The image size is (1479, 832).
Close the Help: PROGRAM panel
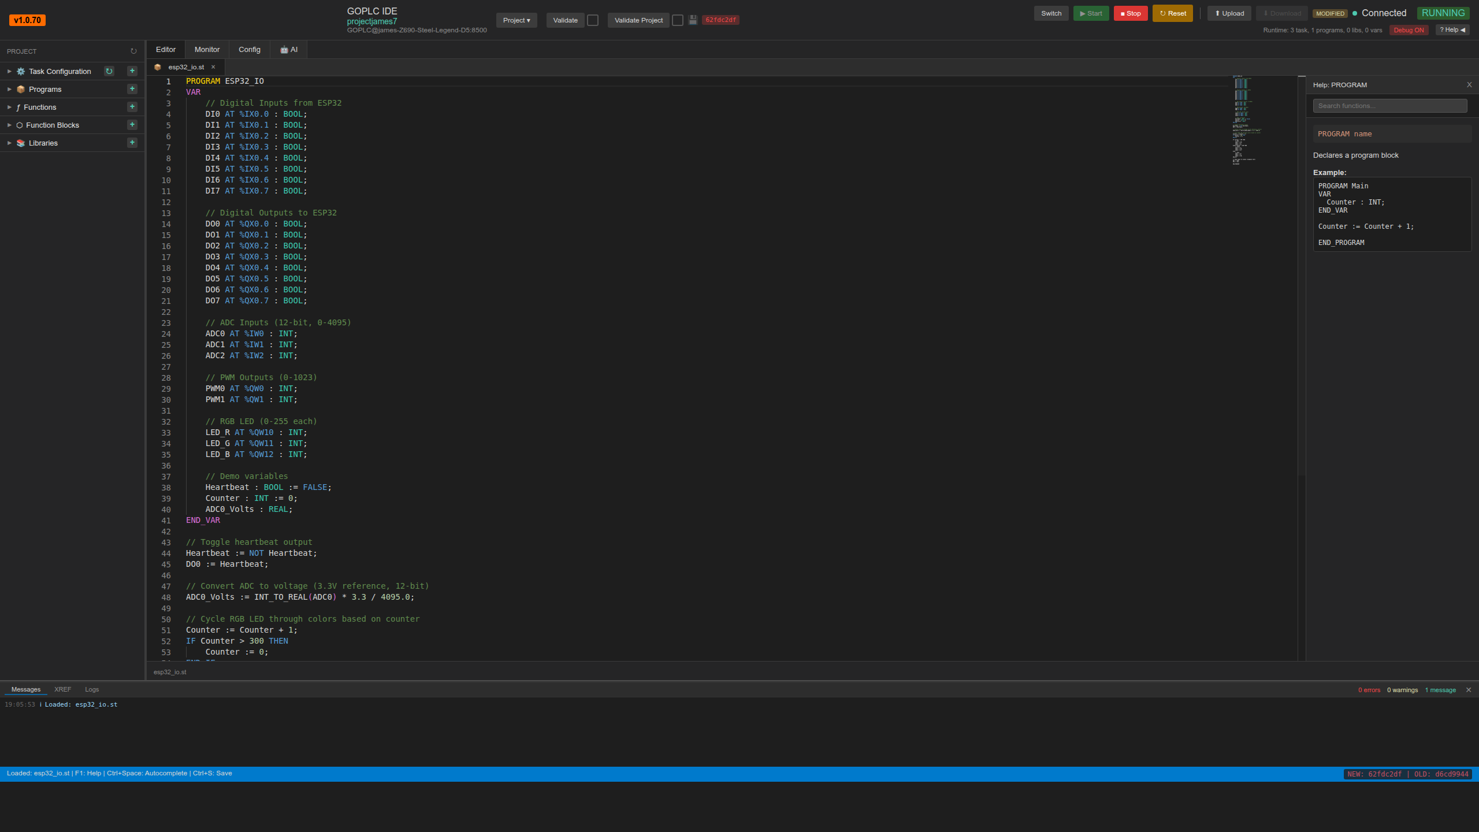point(1469,85)
